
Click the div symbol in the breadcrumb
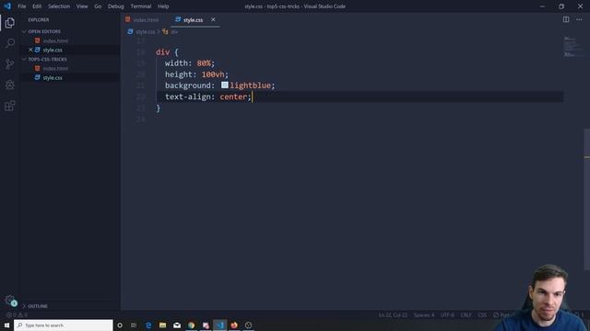(174, 32)
